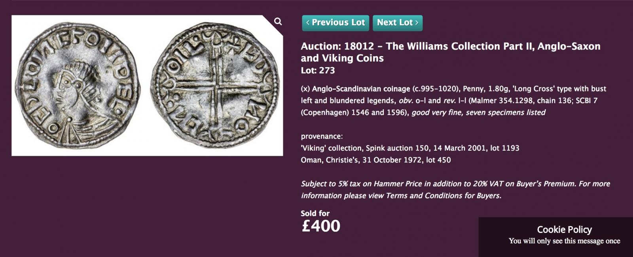Click the Auction 18012 Williams Collection title
Screen dimensions: 633x257
point(451,52)
